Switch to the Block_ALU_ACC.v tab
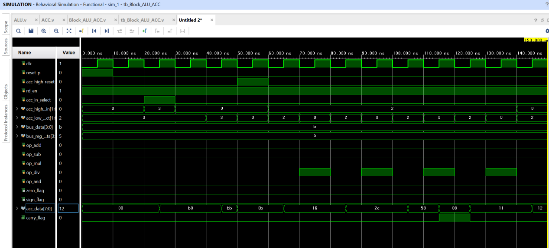Screen dimensions: 549x248 point(87,20)
